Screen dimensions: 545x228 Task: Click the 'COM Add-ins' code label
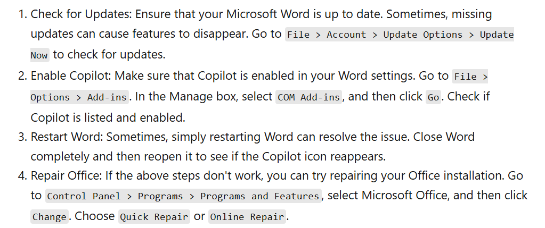pos(308,97)
